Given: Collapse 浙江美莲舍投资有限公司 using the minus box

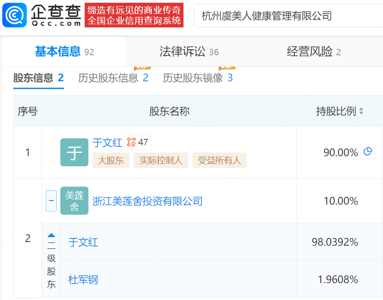Looking at the screenshot, I should [51, 200].
